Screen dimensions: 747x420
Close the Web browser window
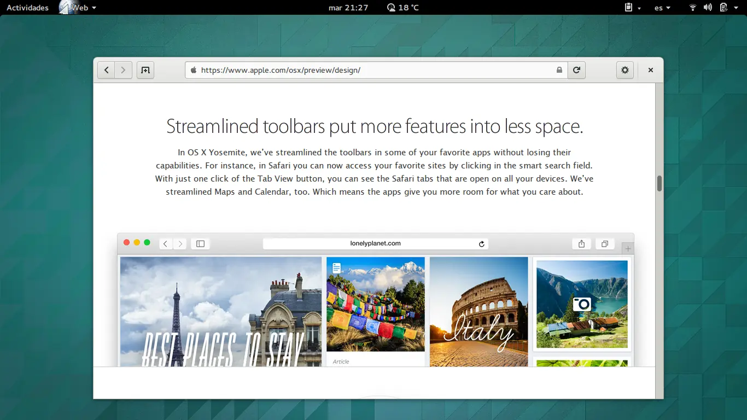[651, 70]
